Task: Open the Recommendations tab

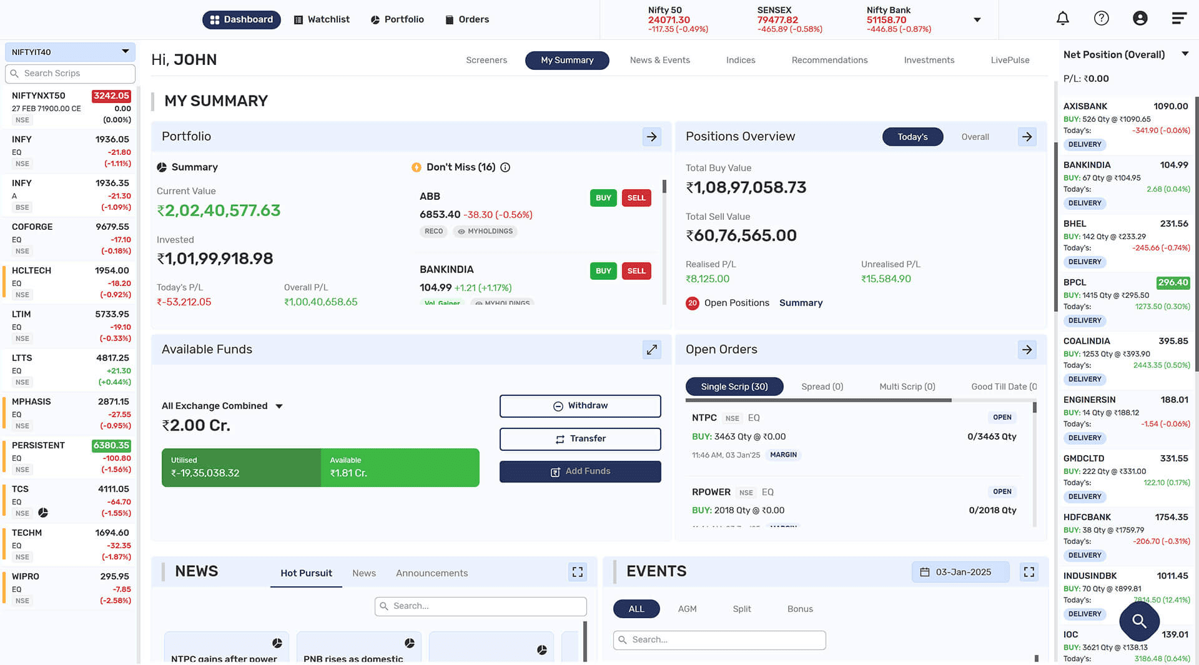Action: (829, 60)
